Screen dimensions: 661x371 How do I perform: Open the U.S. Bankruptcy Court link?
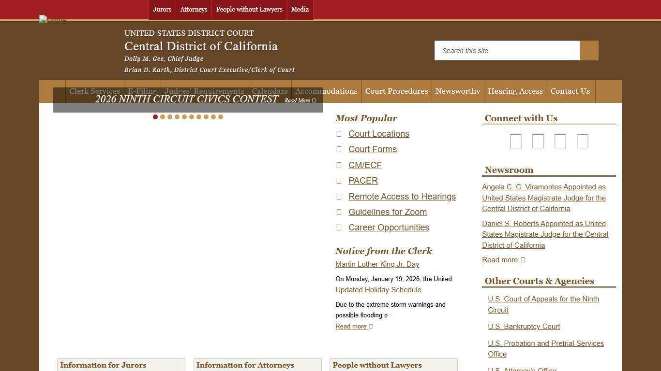[524, 327]
